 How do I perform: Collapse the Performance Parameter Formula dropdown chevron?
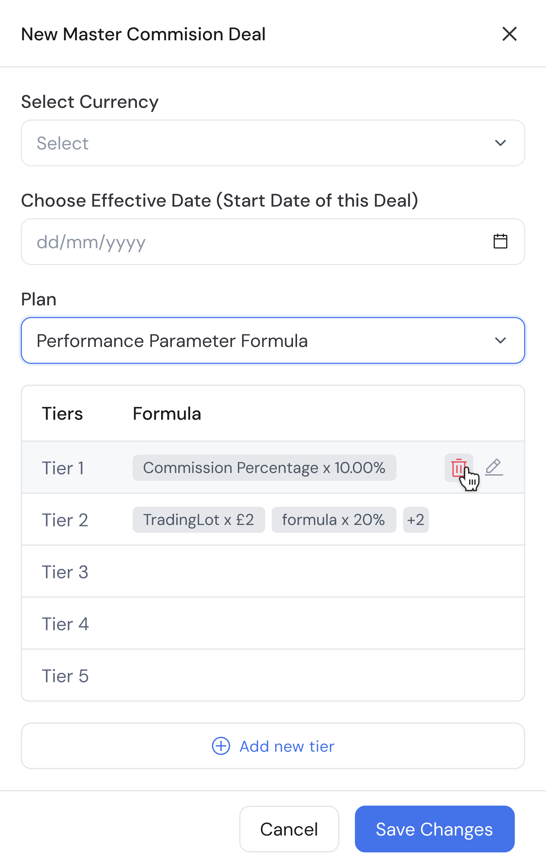tap(501, 340)
